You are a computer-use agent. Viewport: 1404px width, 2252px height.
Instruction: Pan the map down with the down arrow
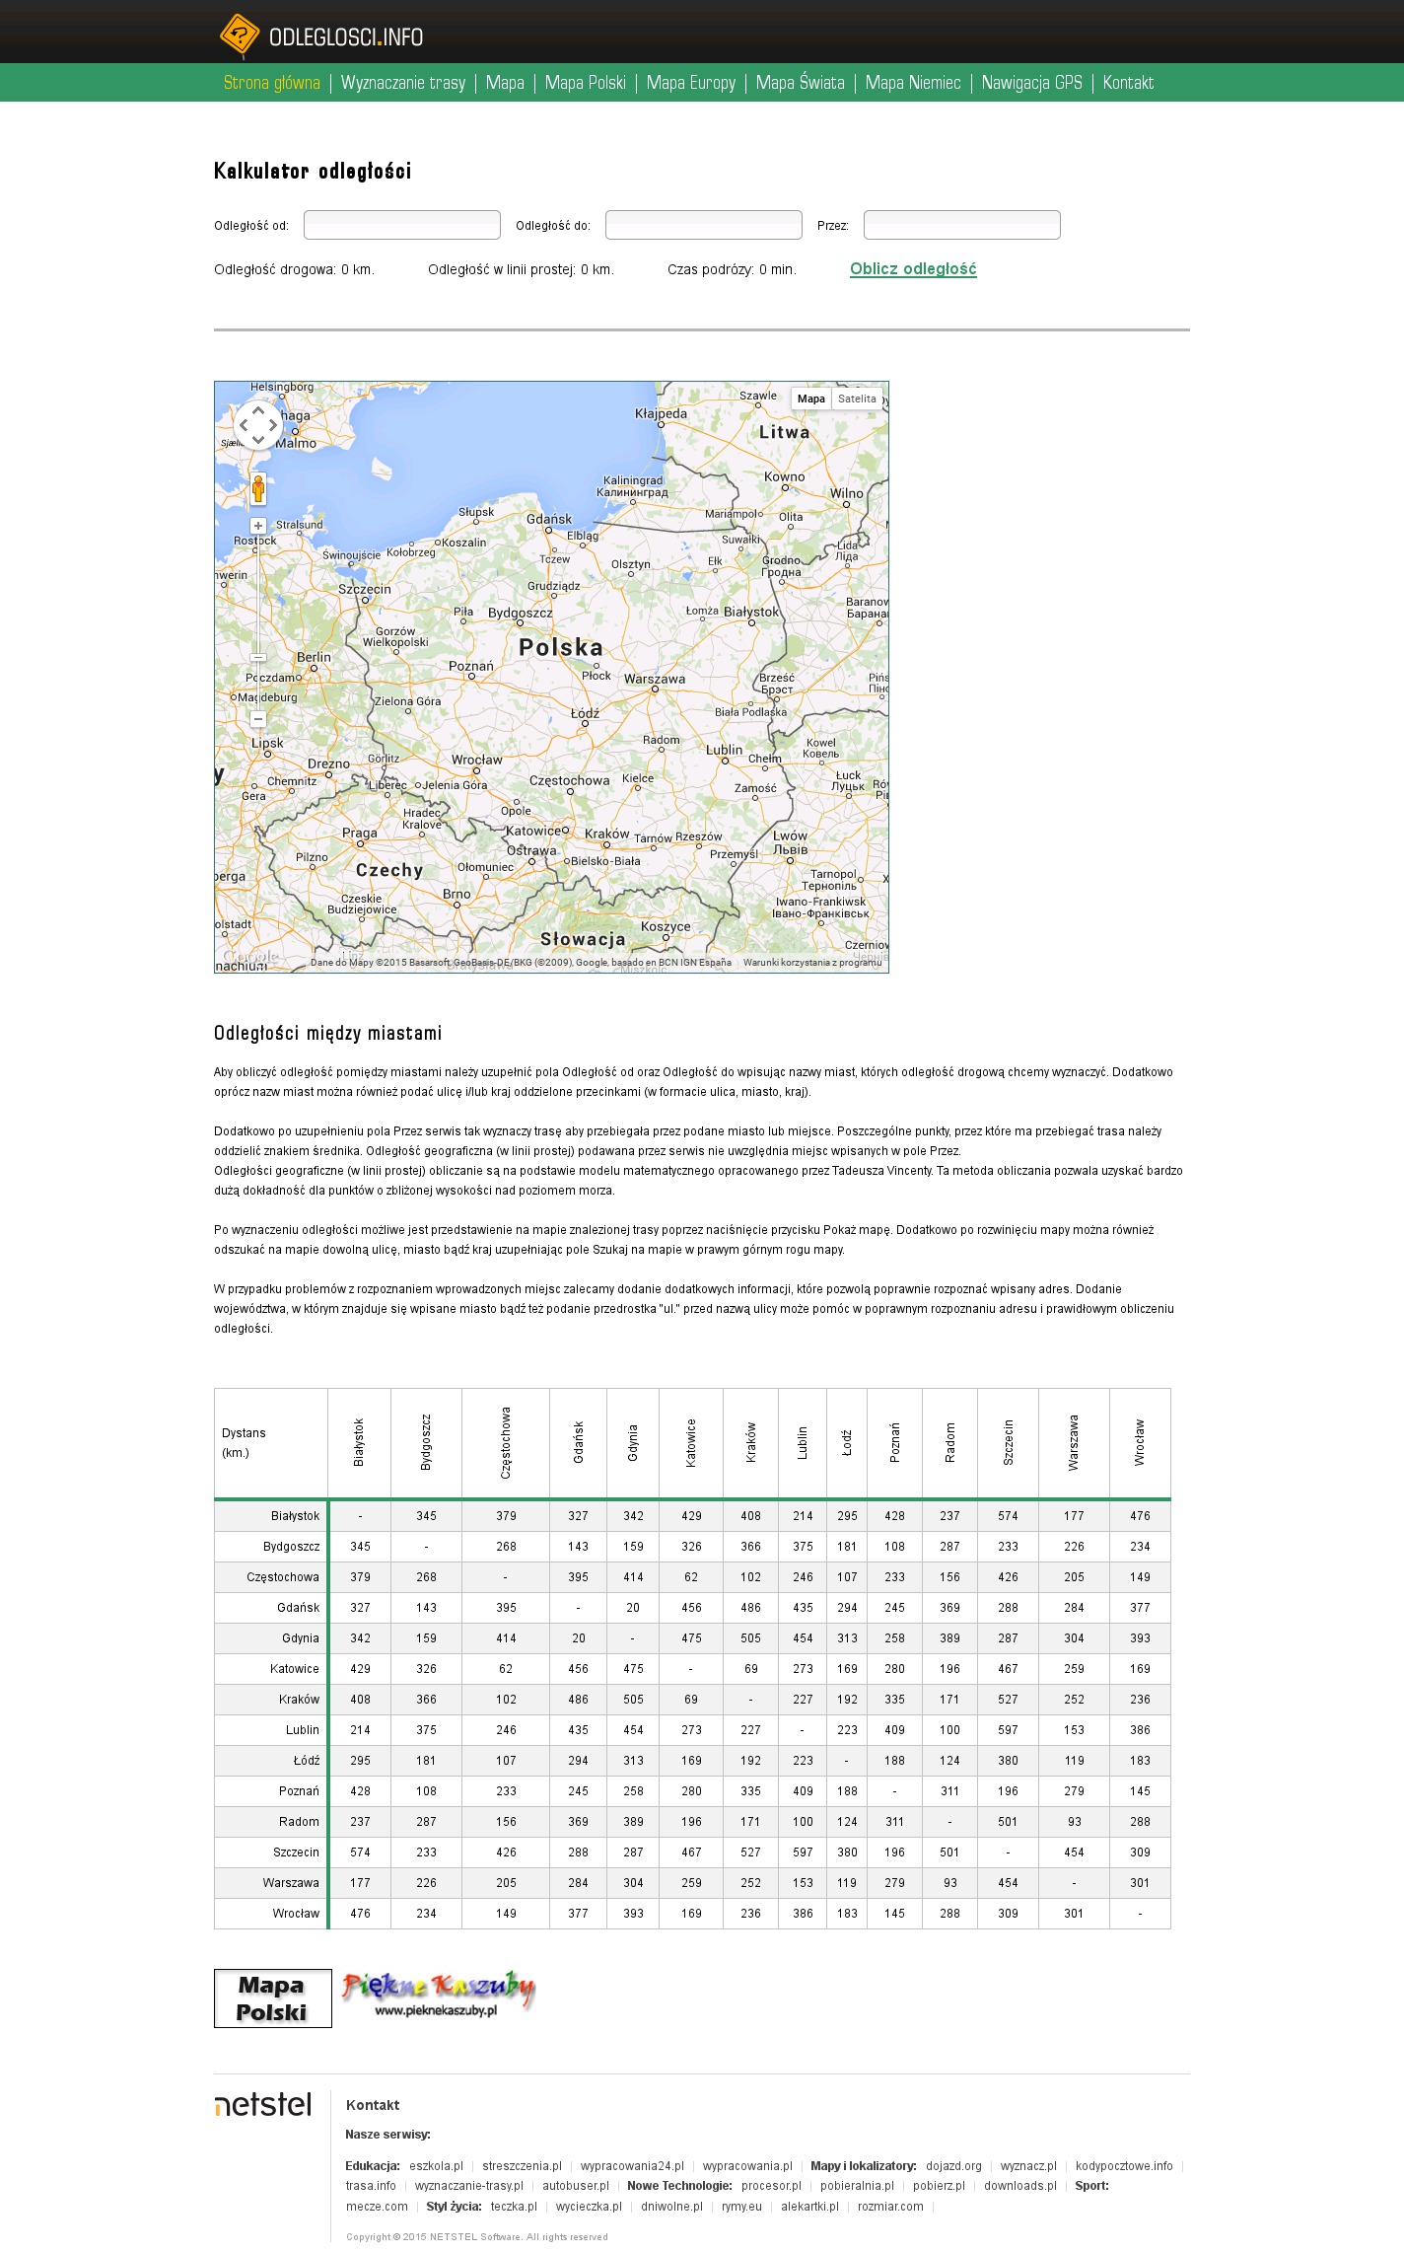258,441
